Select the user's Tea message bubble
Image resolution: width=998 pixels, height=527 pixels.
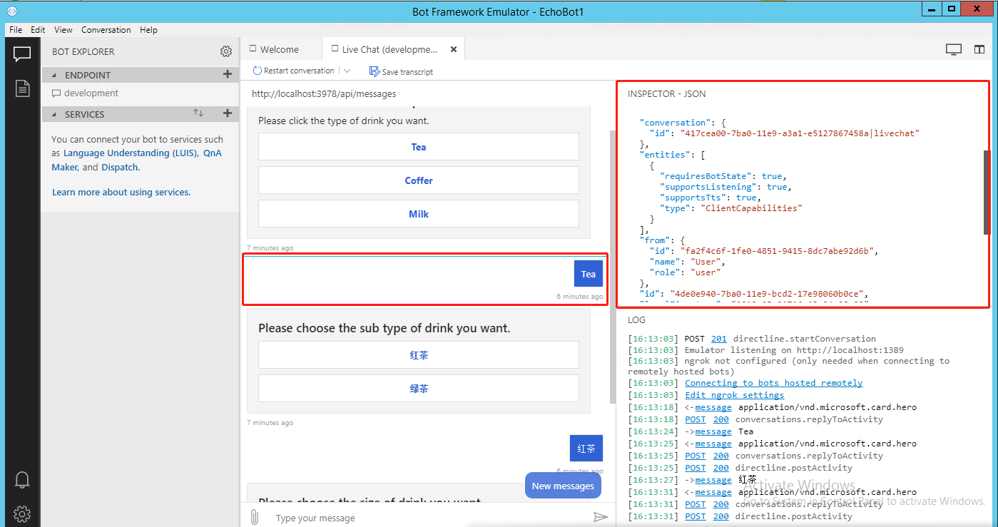pyautogui.click(x=589, y=274)
